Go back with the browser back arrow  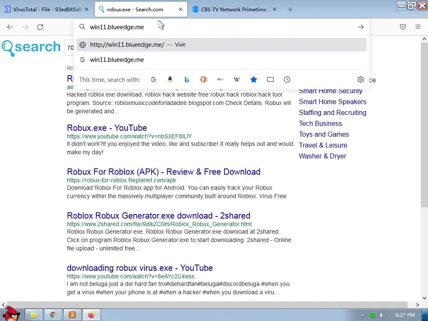10,27
